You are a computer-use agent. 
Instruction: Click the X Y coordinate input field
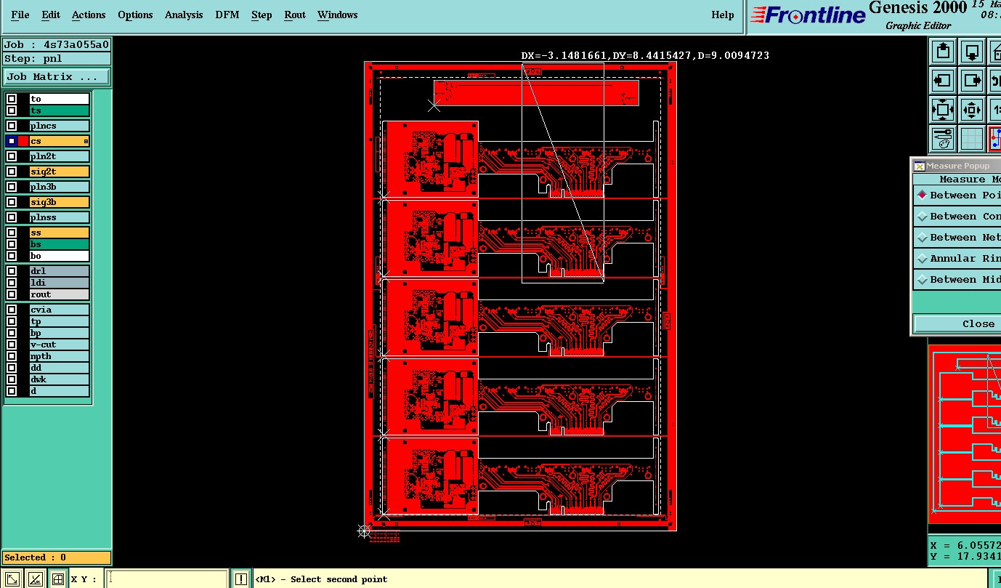pos(166,579)
